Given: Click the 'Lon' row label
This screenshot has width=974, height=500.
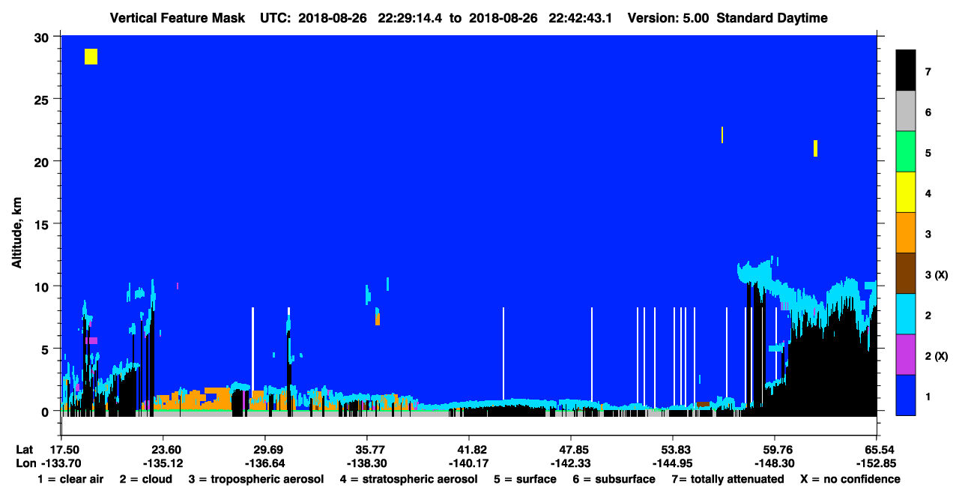Looking at the screenshot, I should click(25, 463).
